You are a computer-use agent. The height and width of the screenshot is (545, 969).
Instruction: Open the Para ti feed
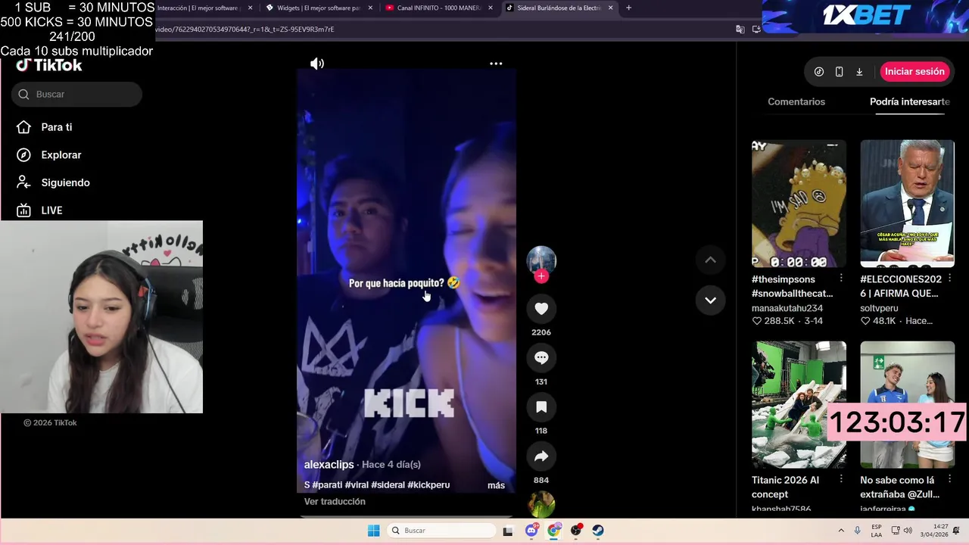pos(57,127)
